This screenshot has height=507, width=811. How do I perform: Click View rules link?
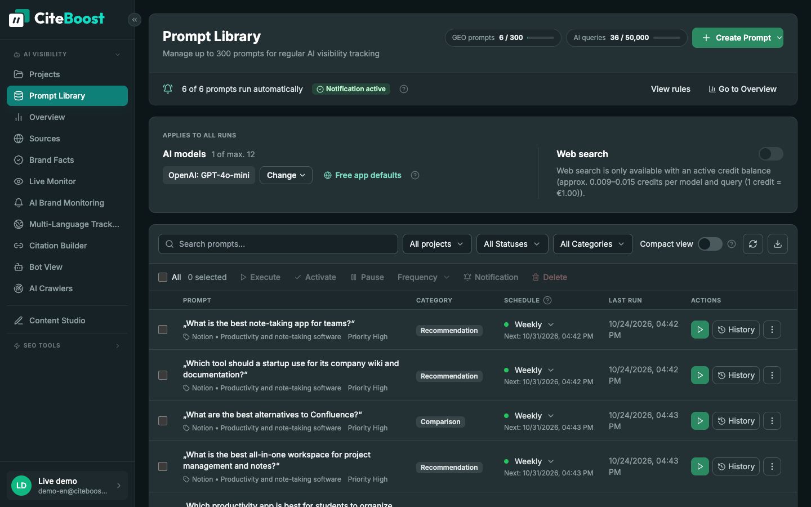[x=670, y=89]
